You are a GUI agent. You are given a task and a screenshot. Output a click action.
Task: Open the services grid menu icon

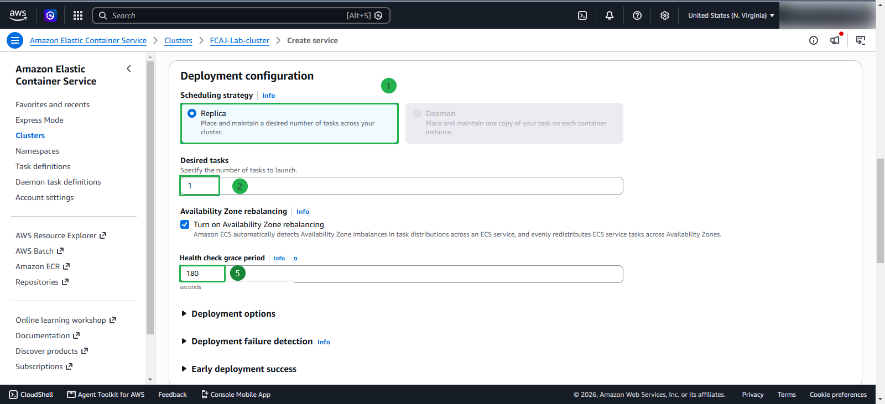[78, 15]
